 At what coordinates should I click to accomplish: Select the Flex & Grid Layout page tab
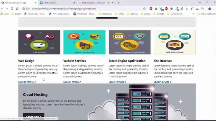19,3
